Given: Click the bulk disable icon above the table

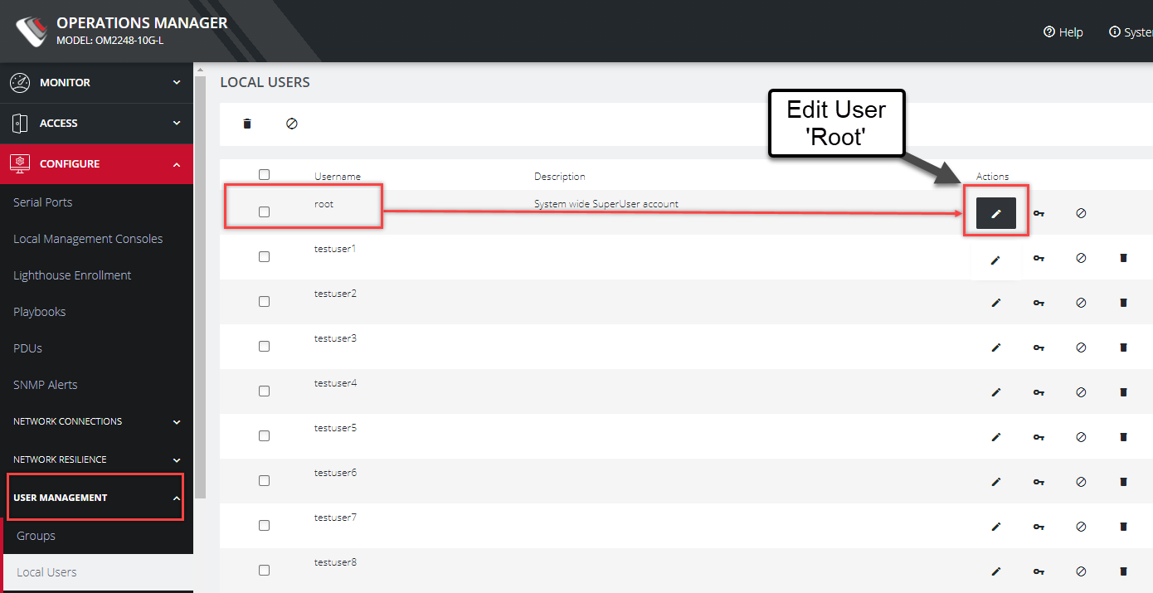Looking at the screenshot, I should tap(291, 124).
